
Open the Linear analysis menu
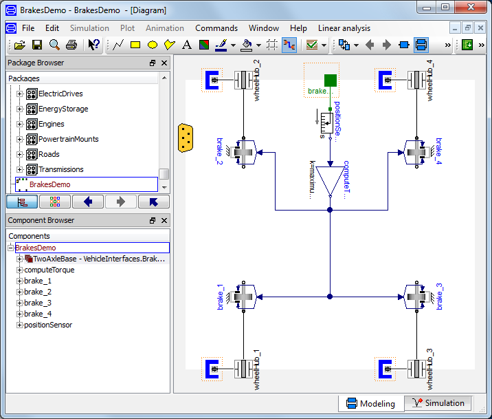(x=344, y=28)
